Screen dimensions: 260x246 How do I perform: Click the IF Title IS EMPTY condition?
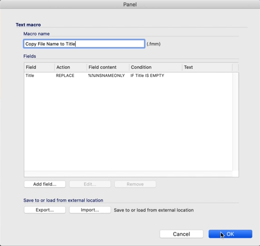point(147,76)
